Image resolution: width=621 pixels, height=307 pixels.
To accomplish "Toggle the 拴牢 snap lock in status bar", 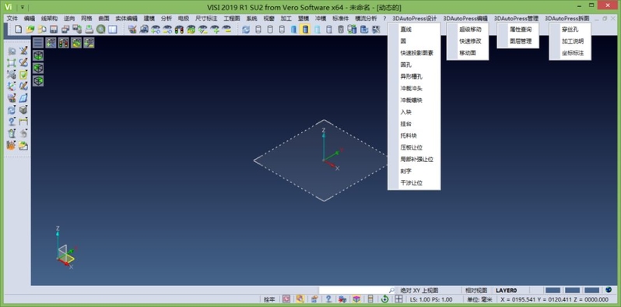I will [269, 299].
